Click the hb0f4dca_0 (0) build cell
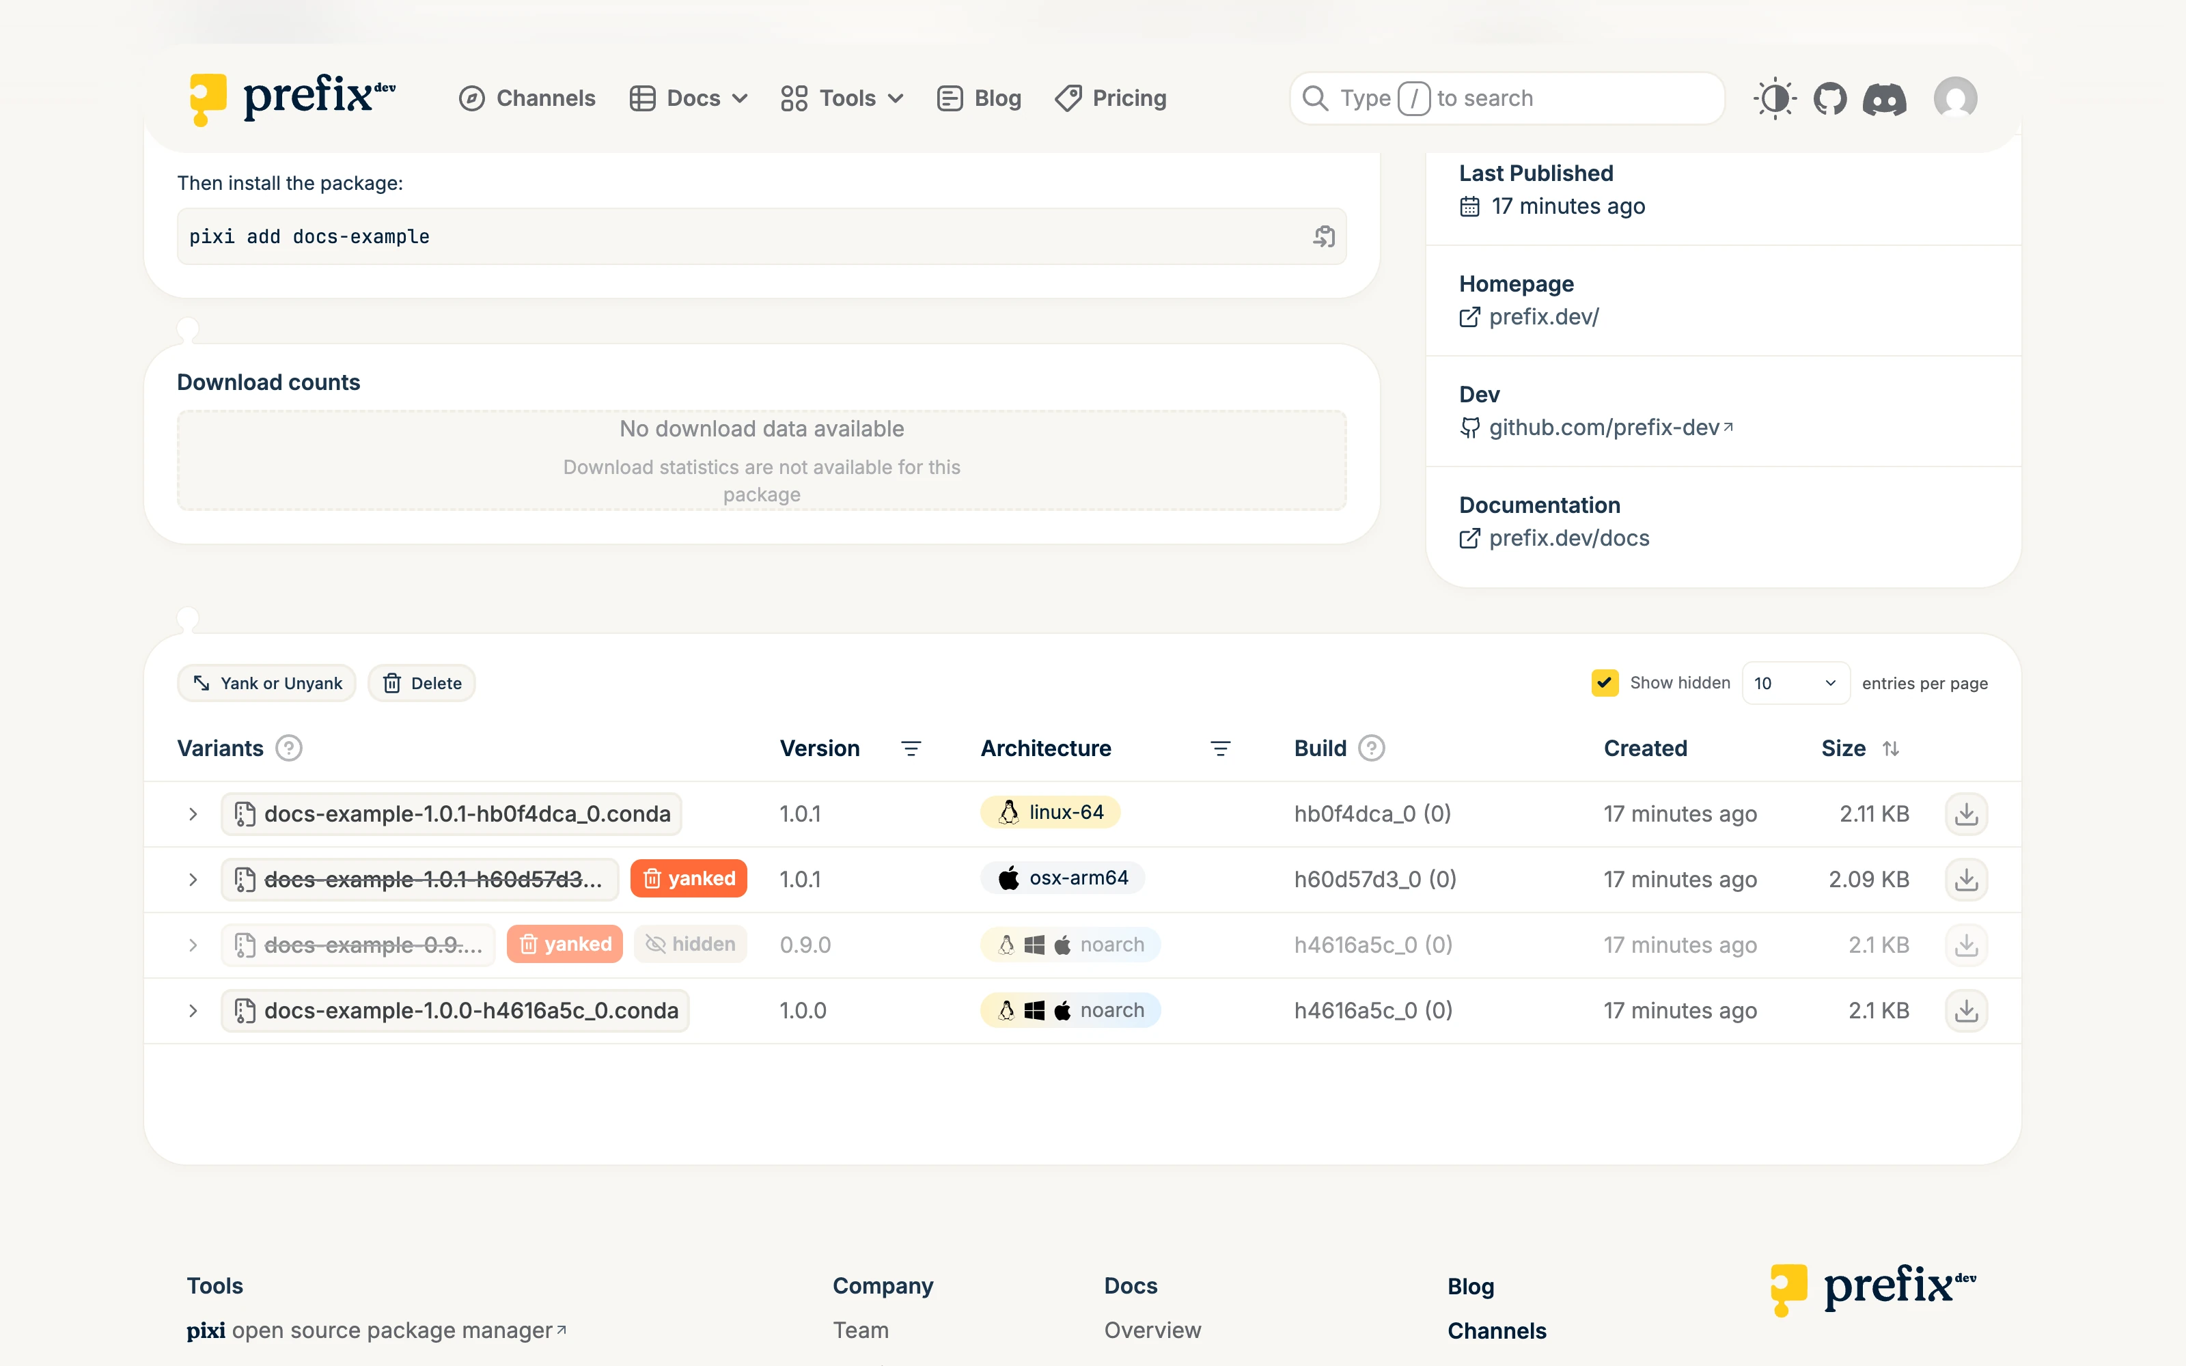The height and width of the screenshot is (1366, 2186). (x=1372, y=814)
